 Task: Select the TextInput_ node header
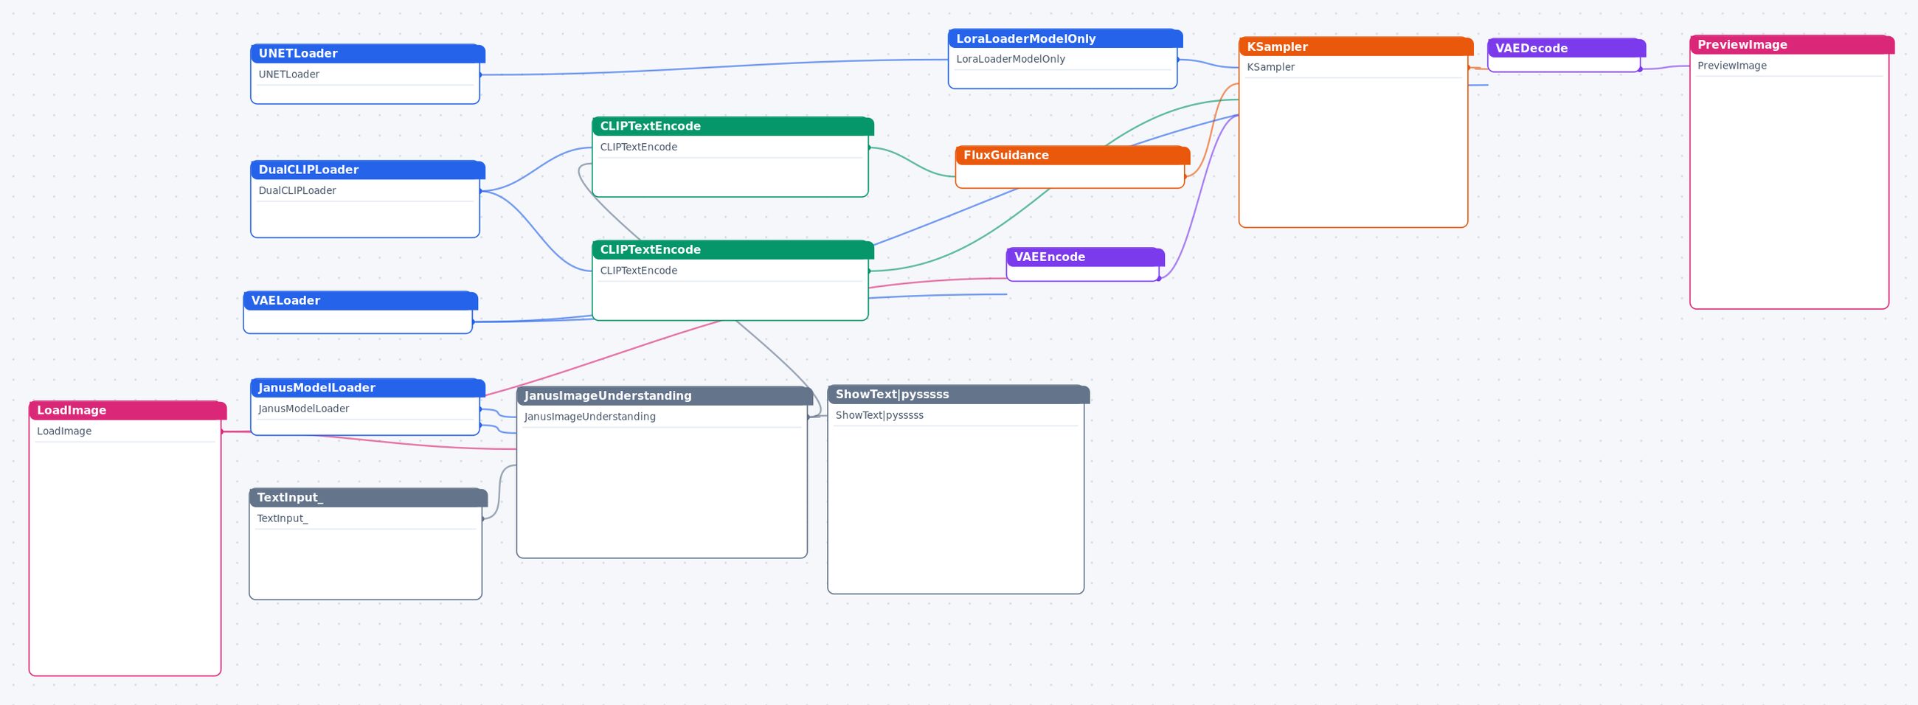[x=368, y=497]
